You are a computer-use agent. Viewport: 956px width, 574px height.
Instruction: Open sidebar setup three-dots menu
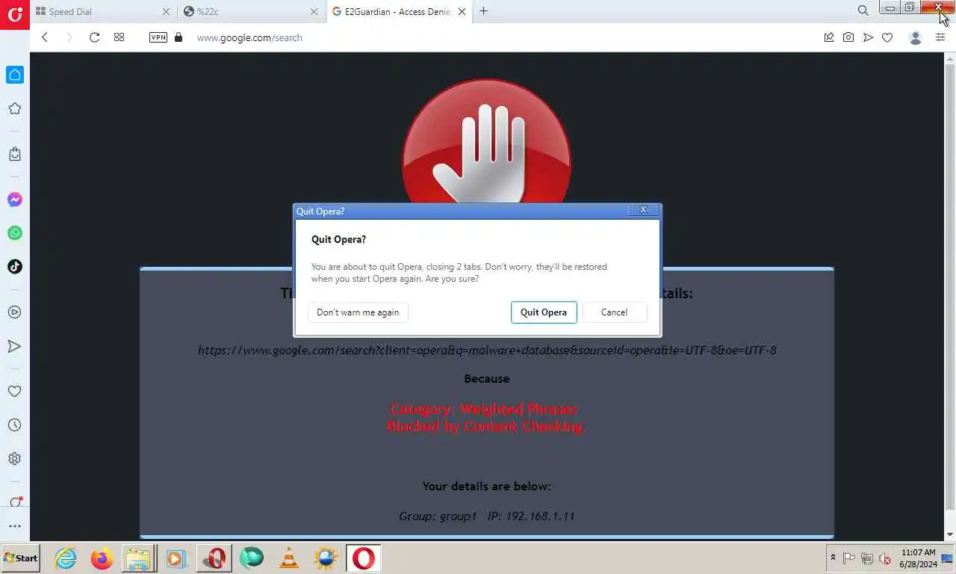point(15,526)
